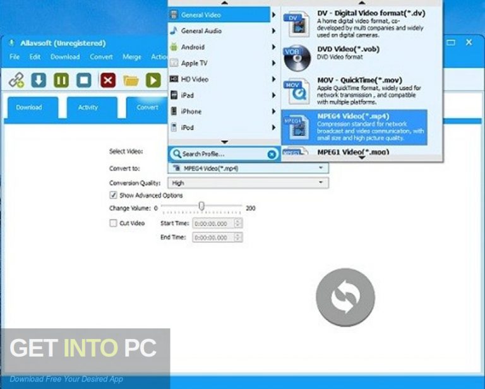Adjust the Change Volume slider handle

point(201,206)
